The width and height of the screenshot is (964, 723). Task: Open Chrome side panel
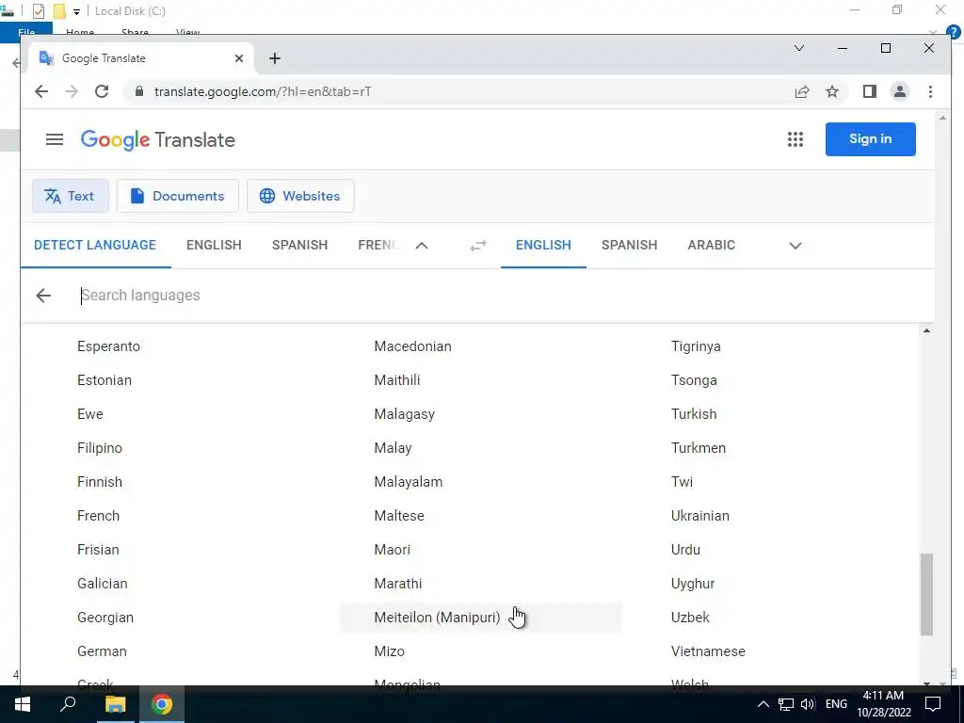tap(869, 91)
